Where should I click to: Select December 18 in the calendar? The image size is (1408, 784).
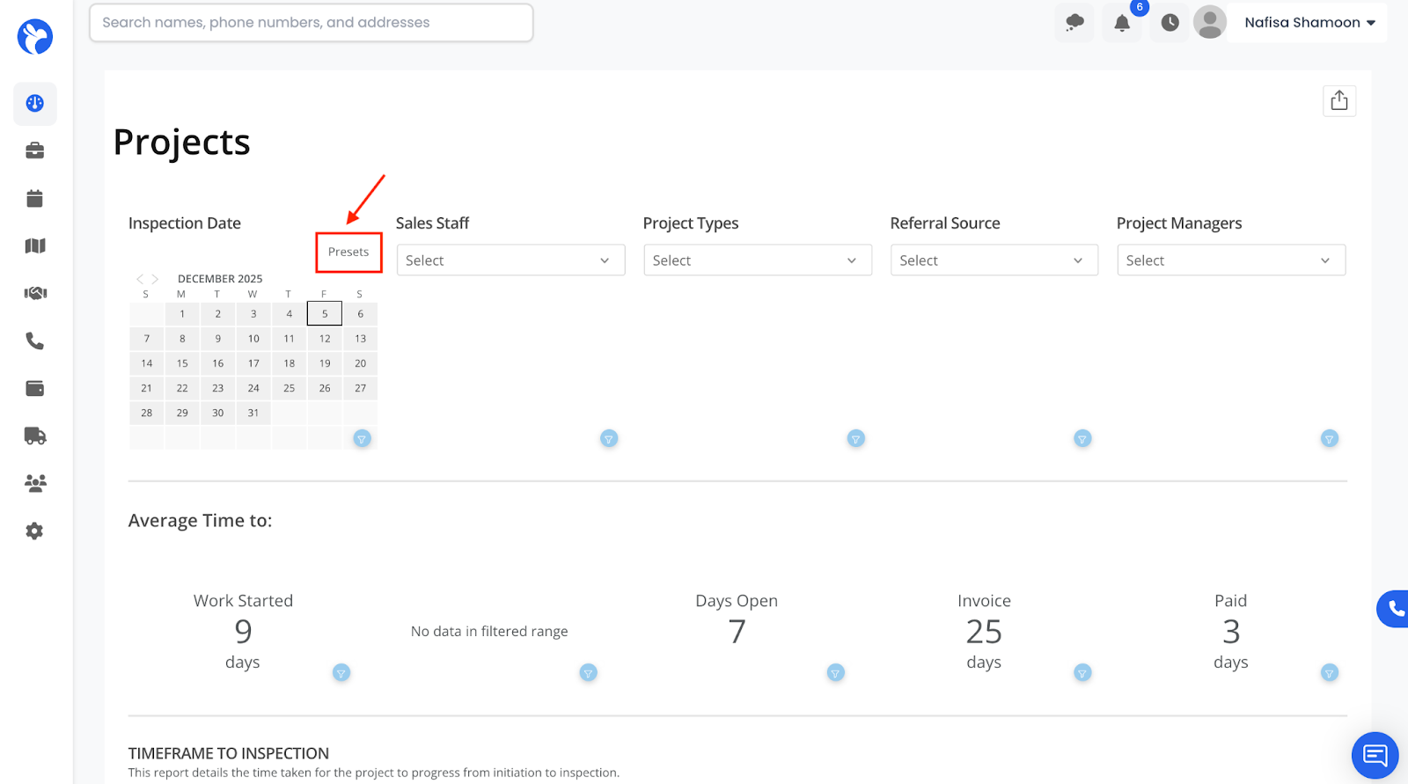289,363
